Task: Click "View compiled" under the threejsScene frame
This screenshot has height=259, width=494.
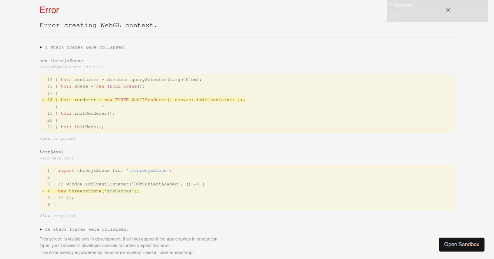Action: click(x=57, y=138)
